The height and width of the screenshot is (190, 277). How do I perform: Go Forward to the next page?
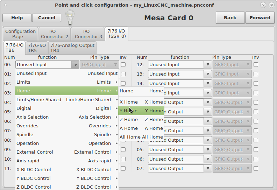pos(260,18)
